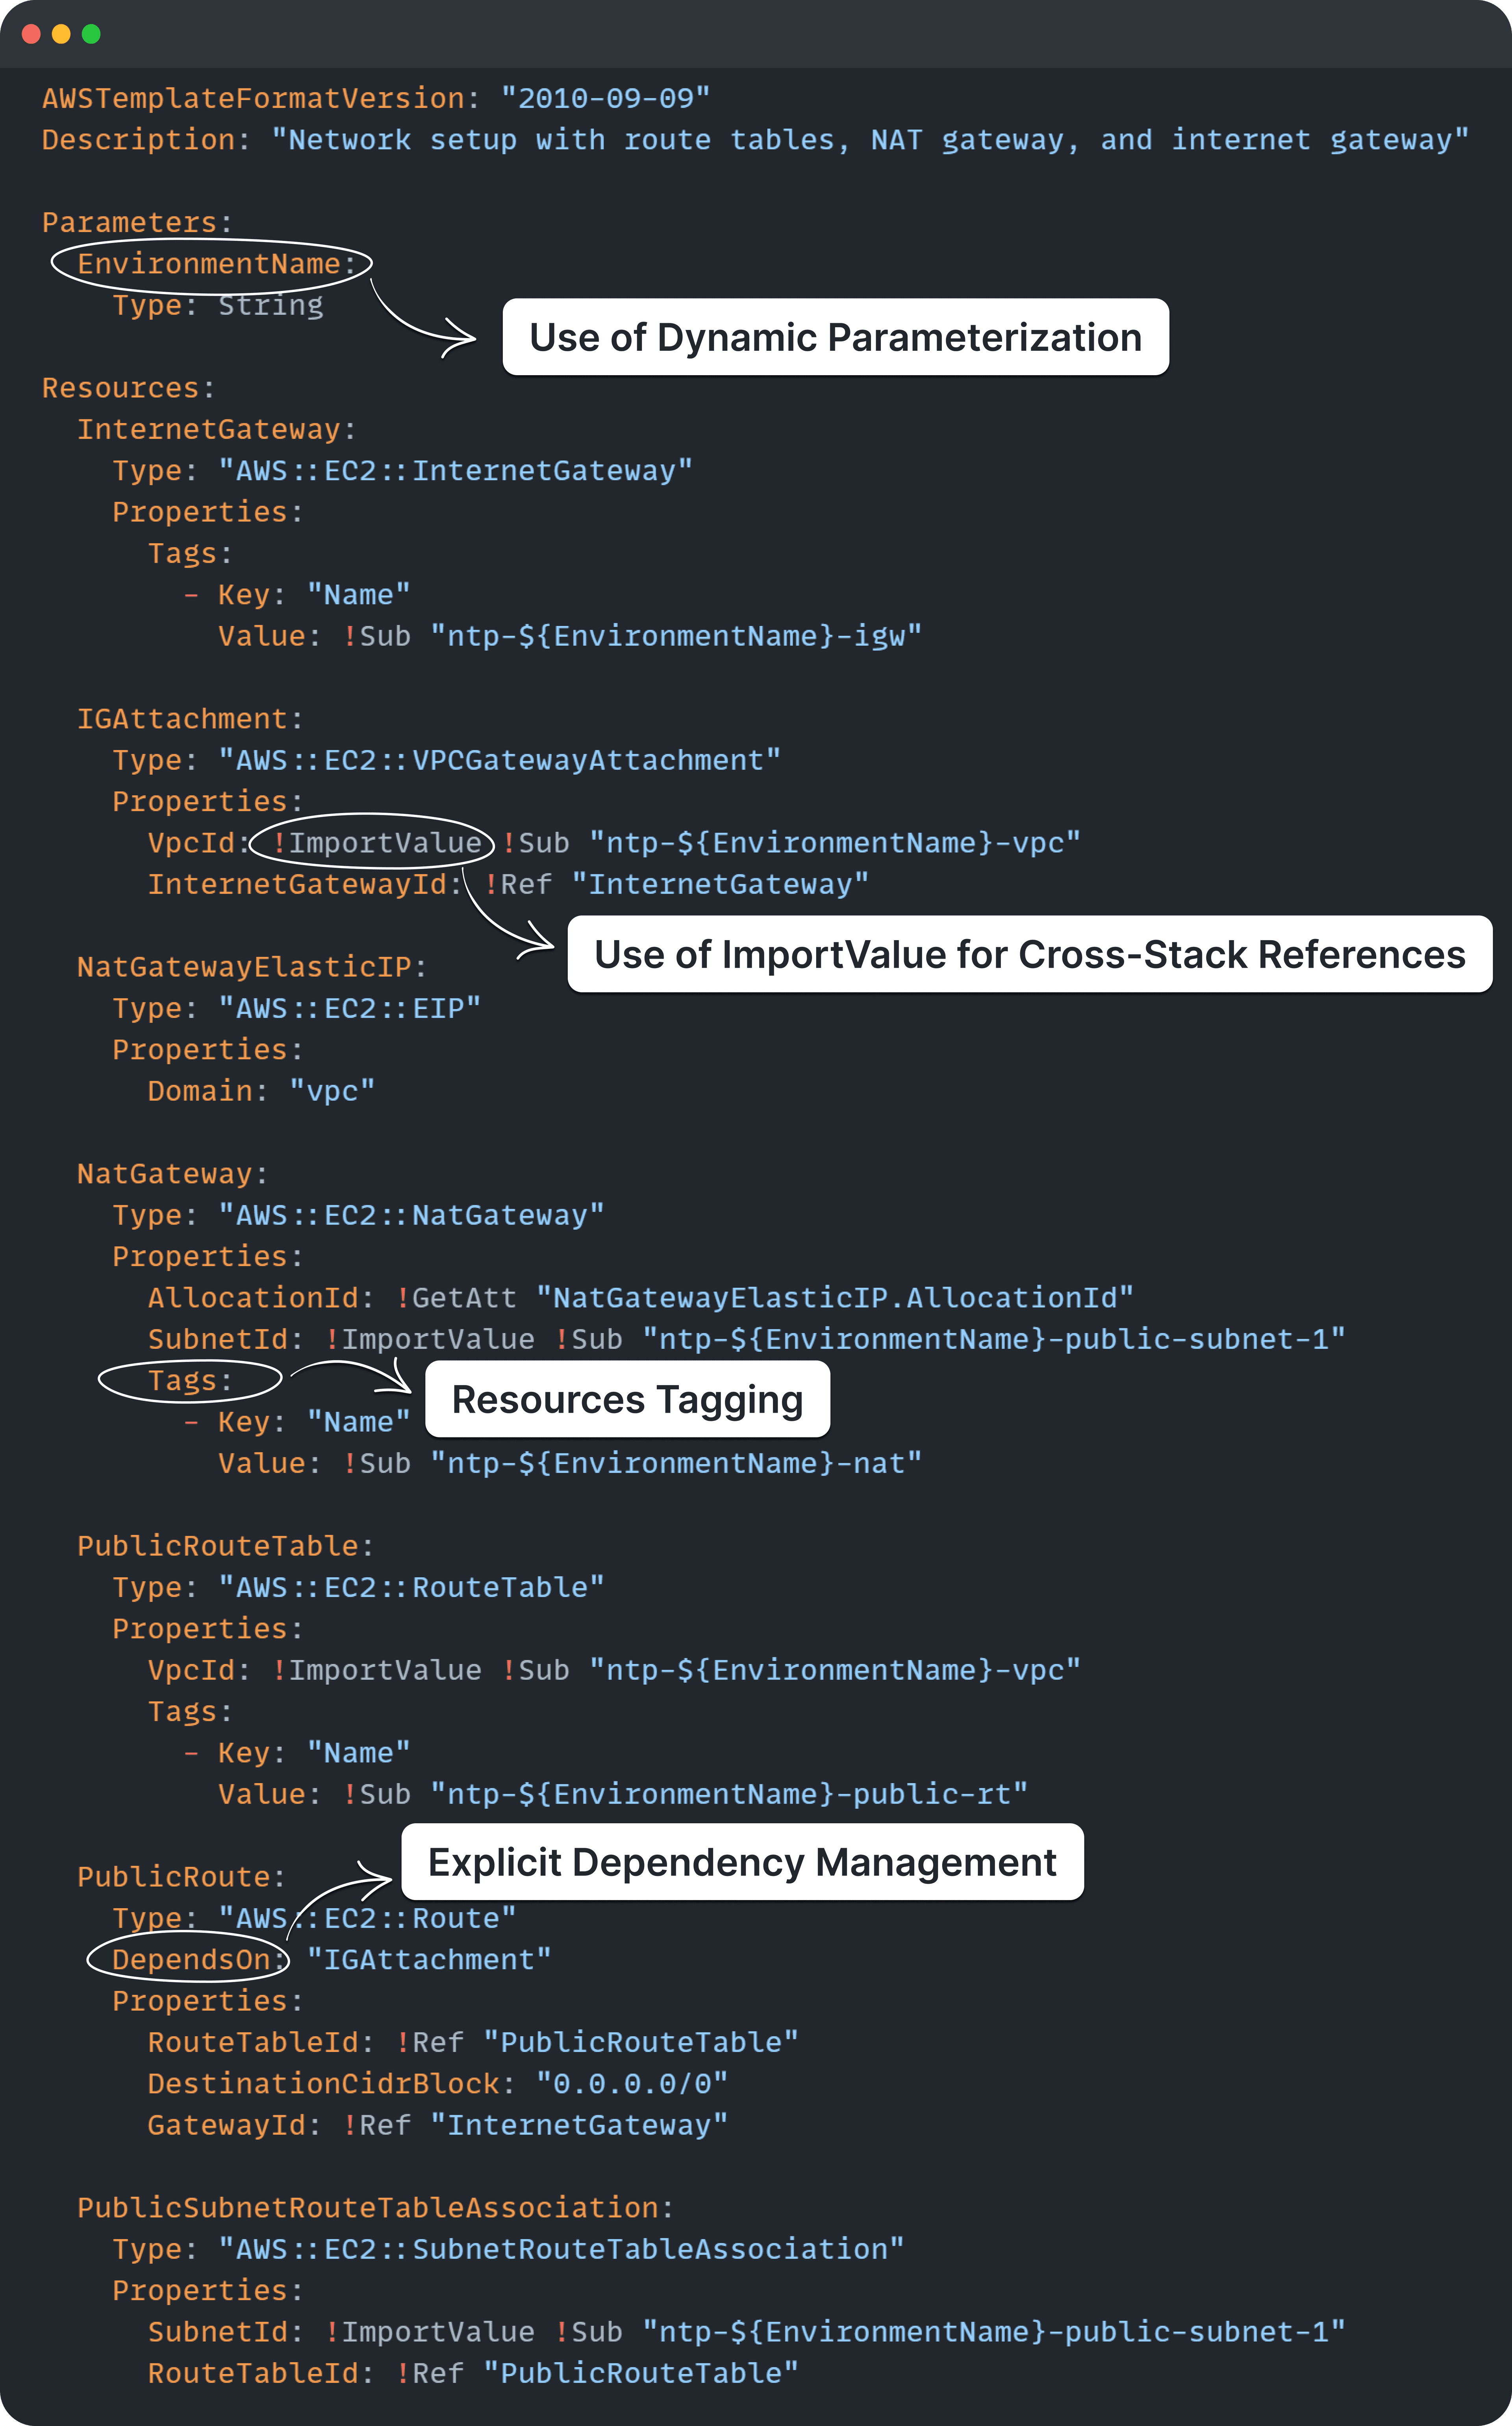The width and height of the screenshot is (1512, 2426).
Task: Click the 'Resources Tagging' label
Action: click(x=626, y=1400)
